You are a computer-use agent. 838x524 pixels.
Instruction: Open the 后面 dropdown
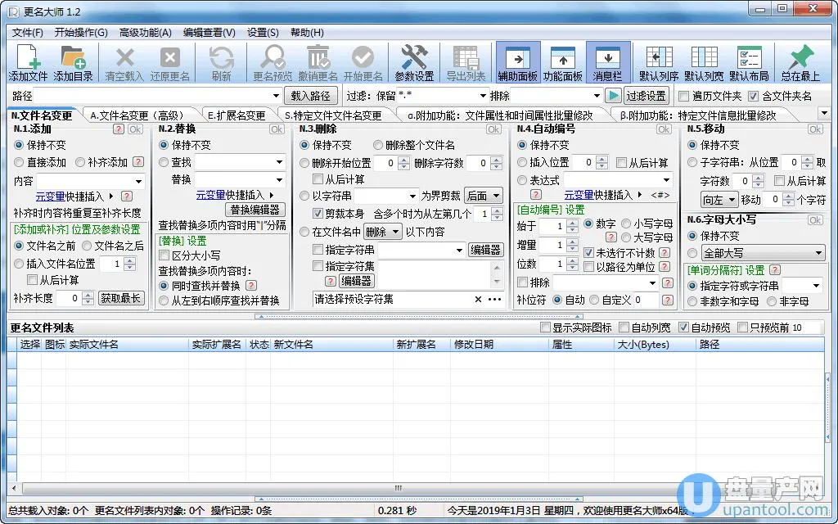point(484,196)
